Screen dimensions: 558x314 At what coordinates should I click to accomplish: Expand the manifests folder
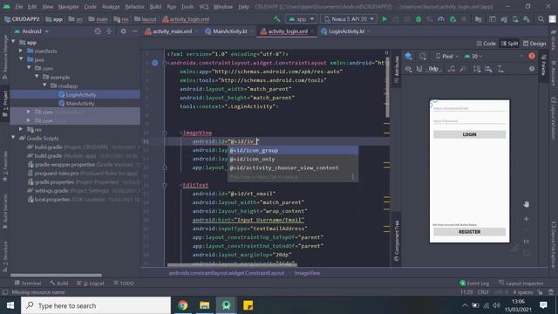point(21,51)
